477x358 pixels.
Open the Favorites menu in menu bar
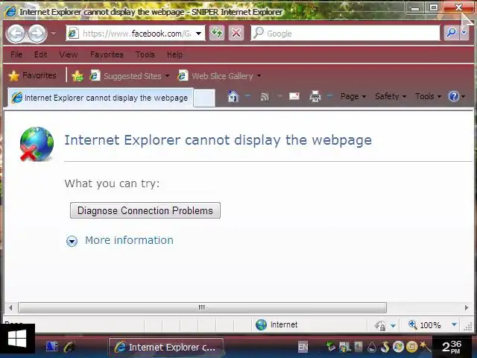click(x=107, y=54)
